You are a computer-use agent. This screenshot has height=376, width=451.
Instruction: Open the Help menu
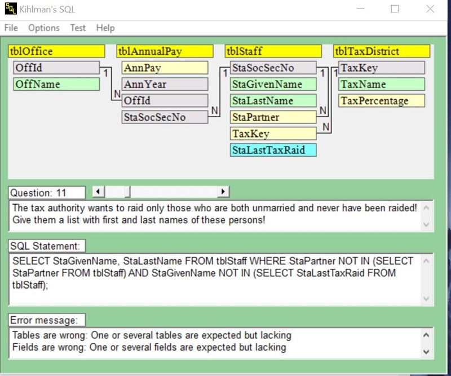point(105,28)
